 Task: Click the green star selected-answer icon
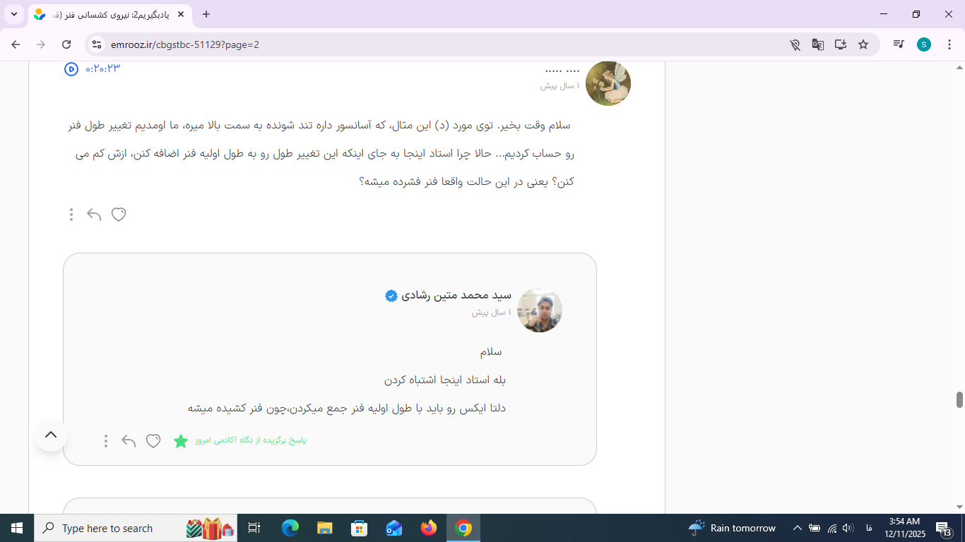(x=181, y=441)
